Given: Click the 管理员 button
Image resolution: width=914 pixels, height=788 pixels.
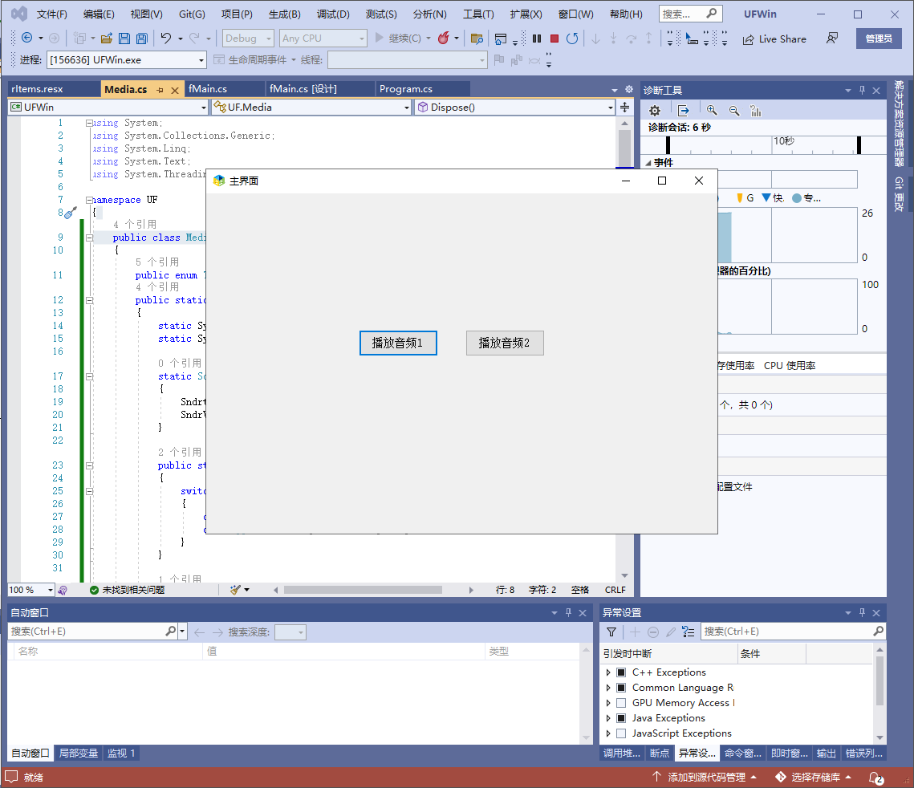Looking at the screenshot, I should coord(879,39).
